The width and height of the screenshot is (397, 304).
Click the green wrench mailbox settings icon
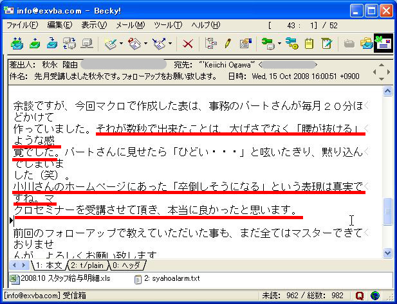point(268,43)
